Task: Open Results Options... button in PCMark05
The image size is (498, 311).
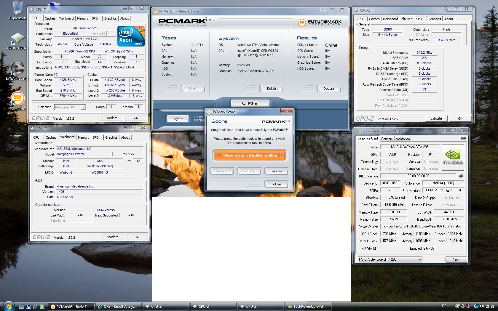Action: (x=330, y=89)
